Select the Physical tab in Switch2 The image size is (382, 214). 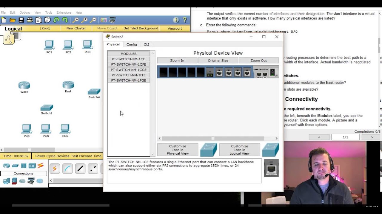pyautogui.click(x=113, y=44)
